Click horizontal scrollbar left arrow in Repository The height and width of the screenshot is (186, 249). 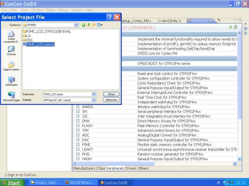click(75, 164)
